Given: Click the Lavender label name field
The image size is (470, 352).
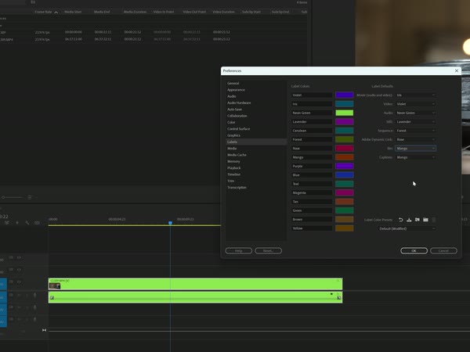Looking at the screenshot, I should click(x=312, y=122).
